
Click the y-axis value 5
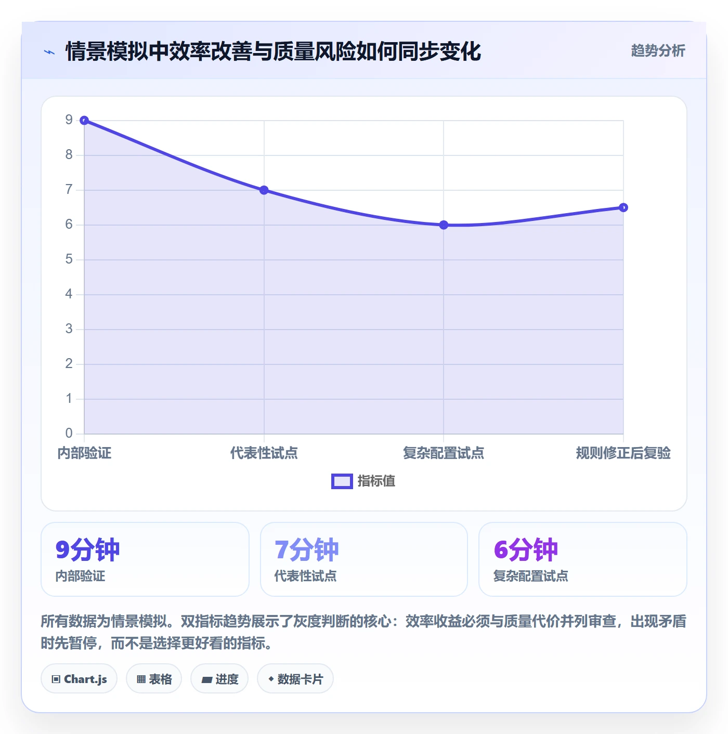[69, 259]
